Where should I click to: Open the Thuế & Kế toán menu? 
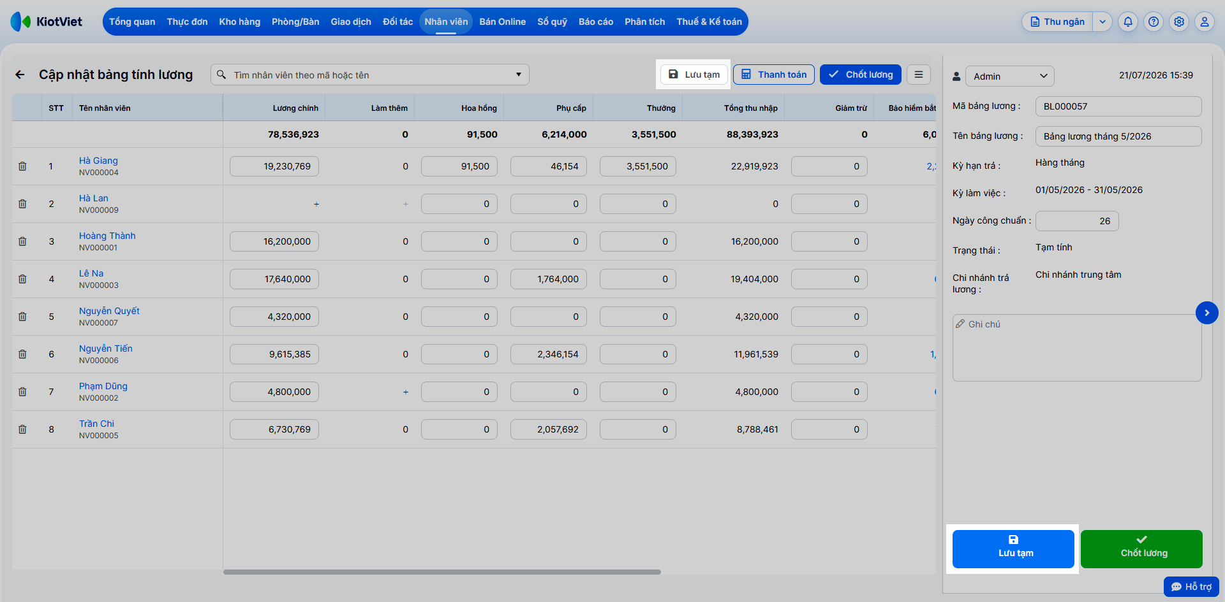(x=709, y=22)
